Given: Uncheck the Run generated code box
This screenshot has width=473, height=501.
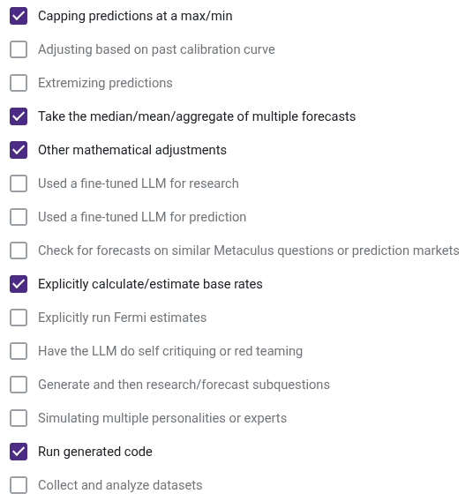Looking at the screenshot, I should click(19, 452).
